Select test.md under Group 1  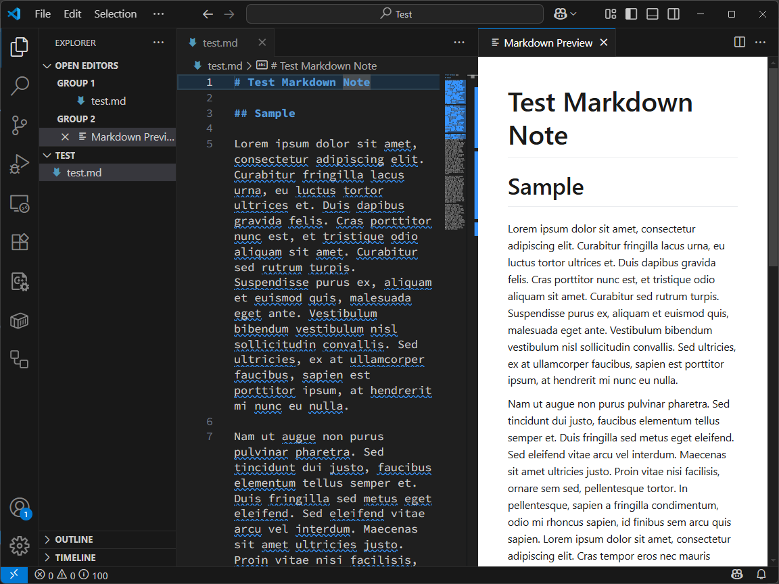pyautogui.click(x=108, y=101)
